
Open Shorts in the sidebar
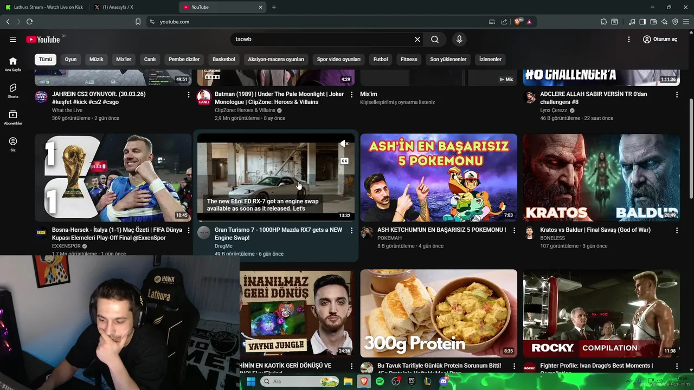pyautogui.click(x=13, y=90)
